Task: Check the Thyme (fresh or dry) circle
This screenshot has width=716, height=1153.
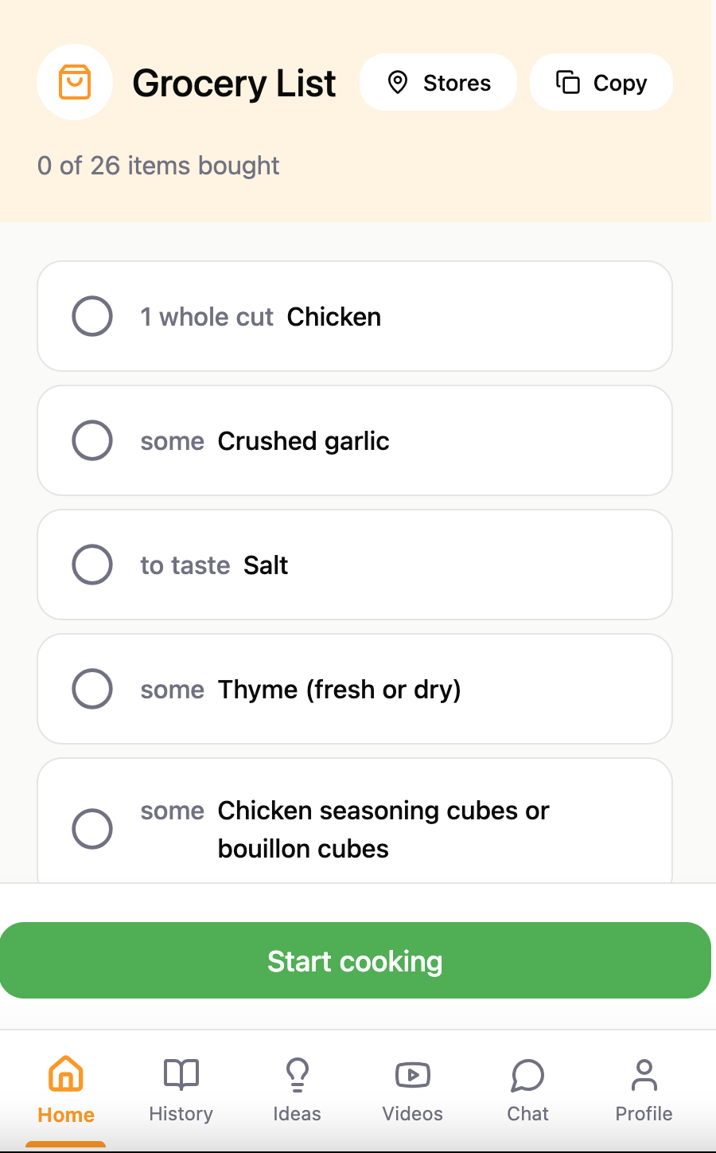Action: click(x=92, y=689)
